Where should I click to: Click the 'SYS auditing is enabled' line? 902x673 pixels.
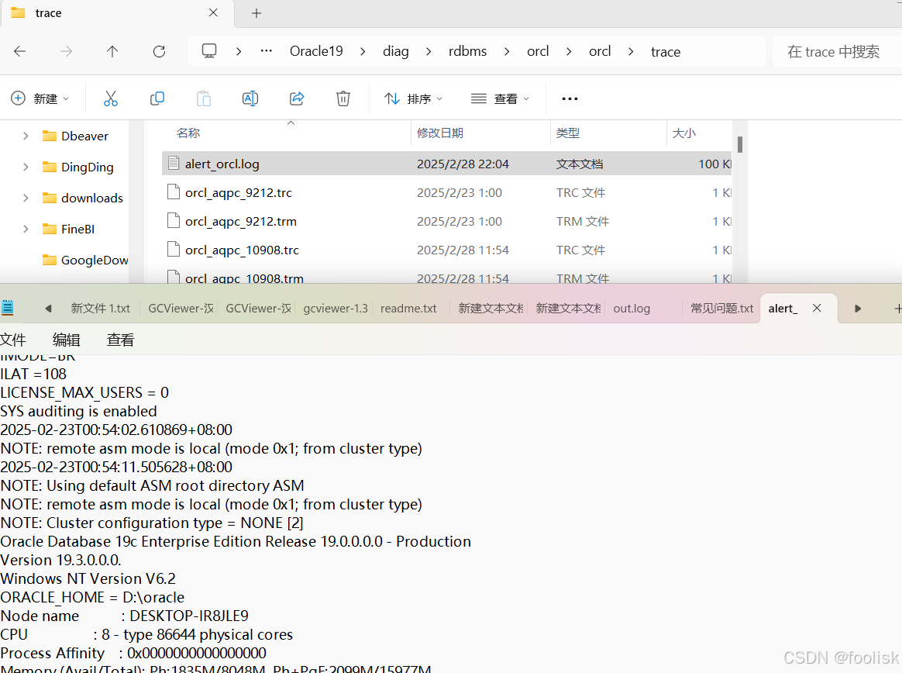coord(79,411)
